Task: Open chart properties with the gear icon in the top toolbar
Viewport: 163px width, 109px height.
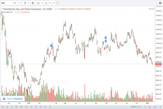Action: coord(33,3)
